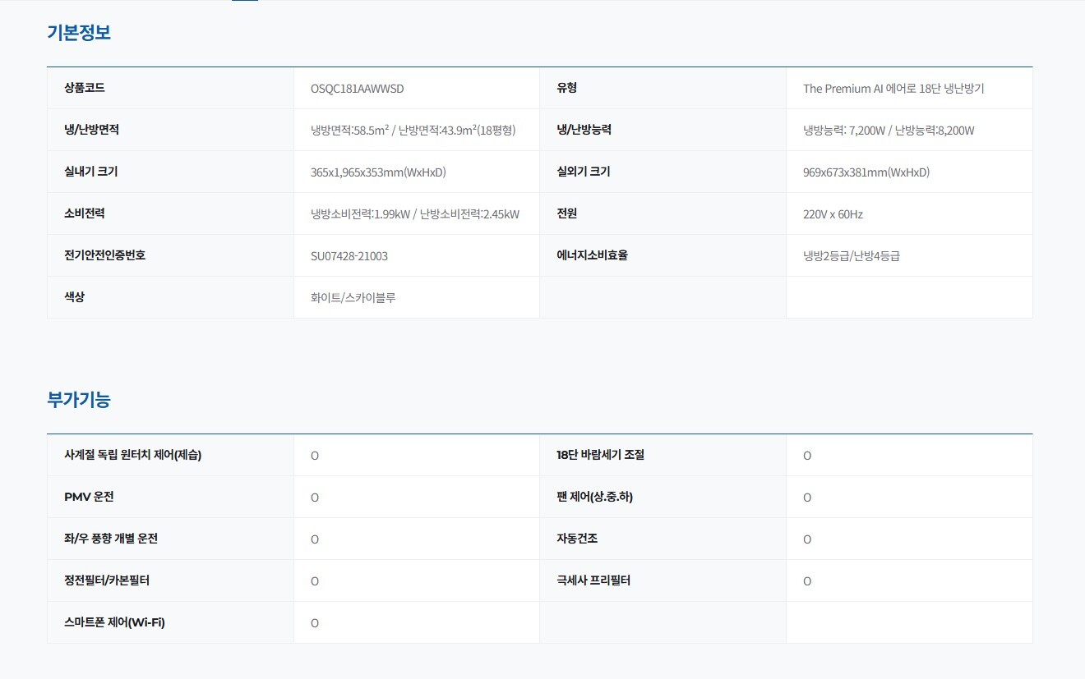This screenshot has height=679, width=1085.
Task: Select the product code OSQC181AAWWSD
Action: [x=357, y=89]
